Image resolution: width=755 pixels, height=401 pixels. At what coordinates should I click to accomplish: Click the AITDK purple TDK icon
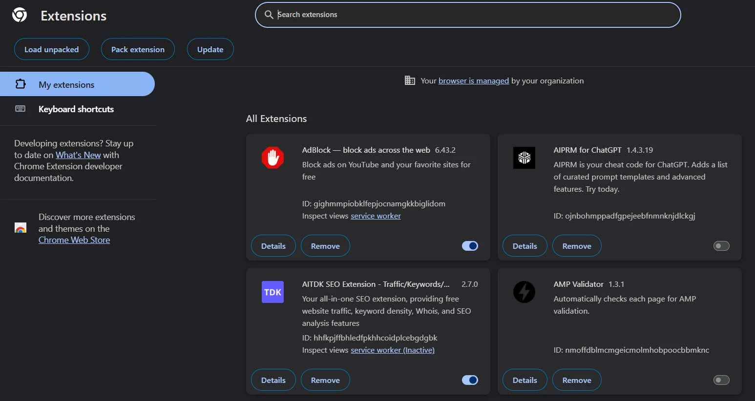click(273, 292)
